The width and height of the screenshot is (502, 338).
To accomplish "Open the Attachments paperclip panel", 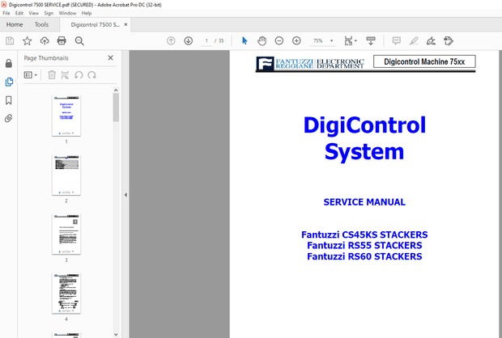I will click(x=9, y=118).
